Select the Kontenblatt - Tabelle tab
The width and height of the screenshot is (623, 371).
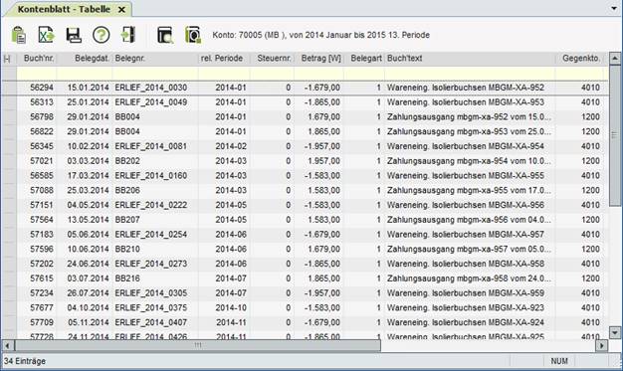[x=64, y=9]
